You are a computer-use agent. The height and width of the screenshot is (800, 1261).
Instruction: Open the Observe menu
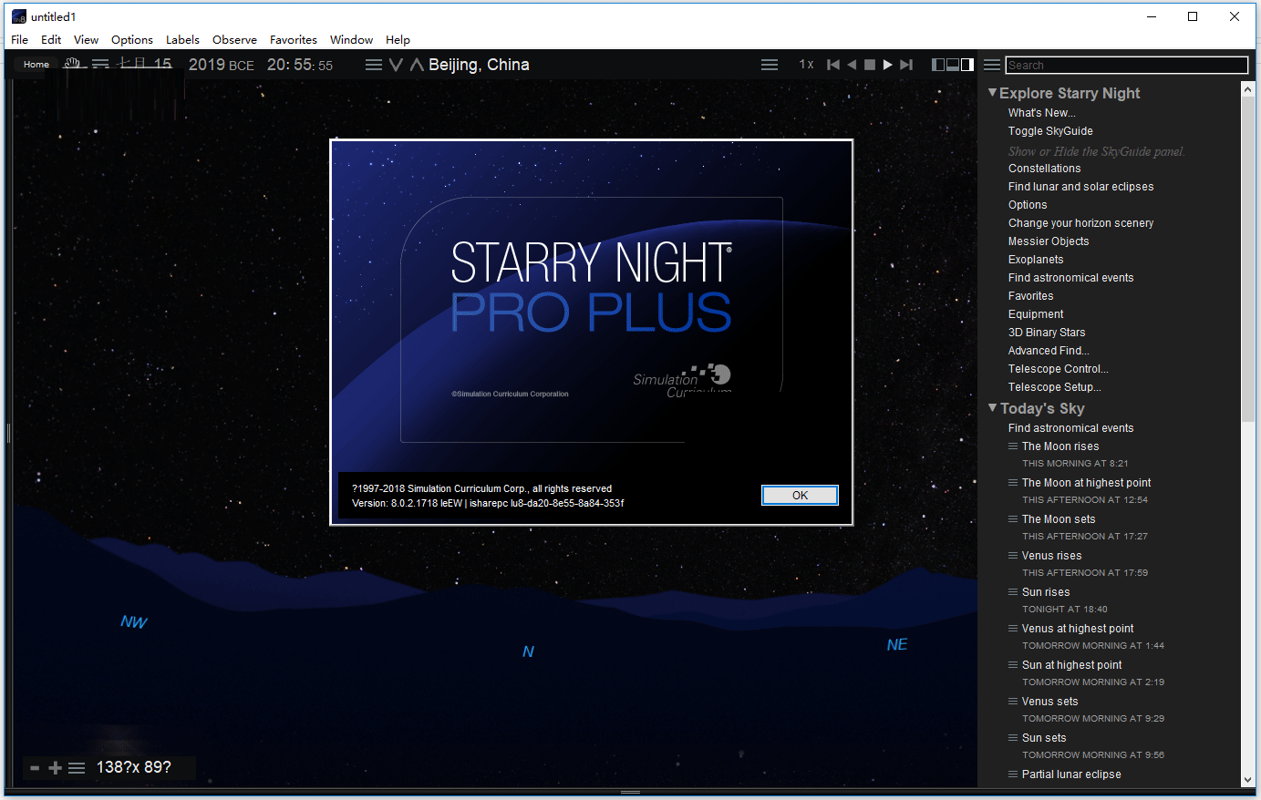[235, 39]
